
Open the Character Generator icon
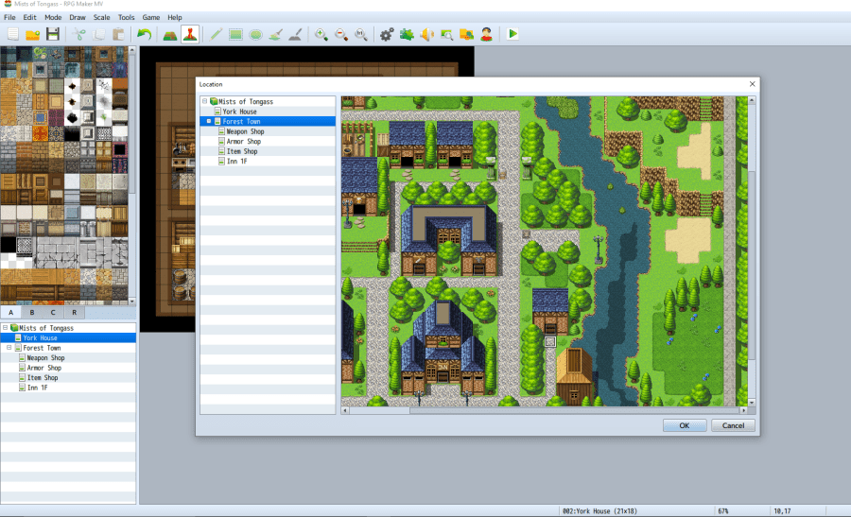[x=486, y=34]
